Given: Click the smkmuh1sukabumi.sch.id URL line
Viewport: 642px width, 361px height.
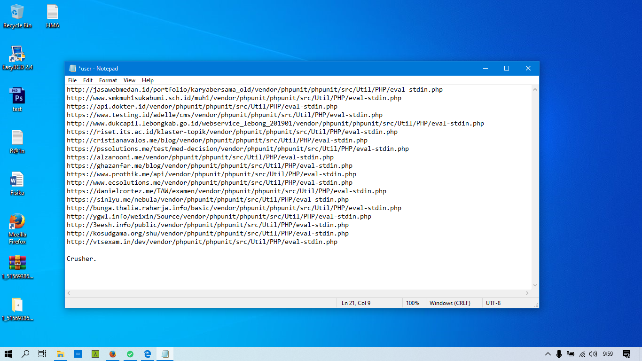Looking at the screenshot, I should coord(234,98).
